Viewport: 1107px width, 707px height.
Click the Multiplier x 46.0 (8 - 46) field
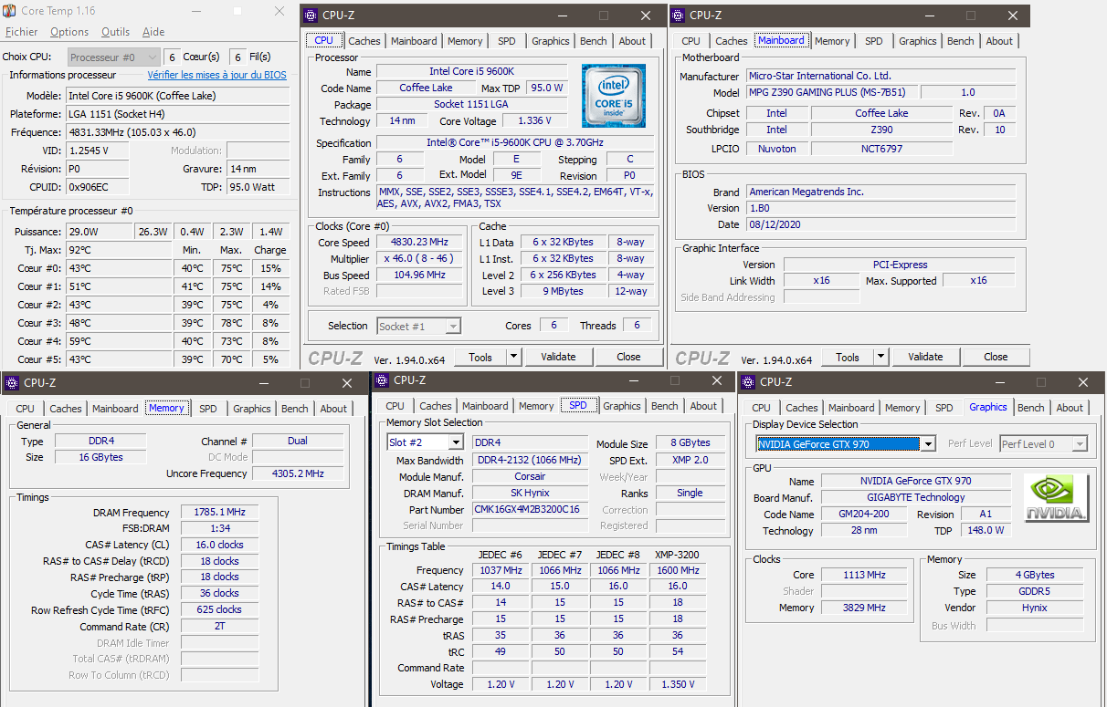(x=420, y=259)
